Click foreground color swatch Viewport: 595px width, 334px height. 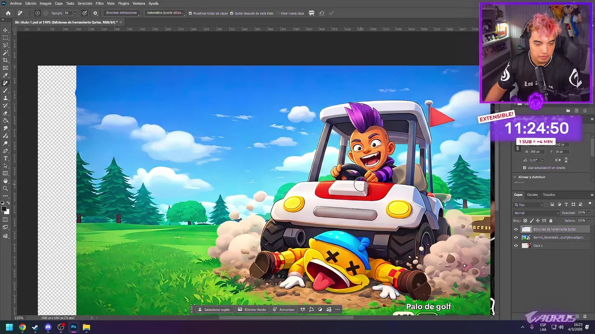(4, 209)
